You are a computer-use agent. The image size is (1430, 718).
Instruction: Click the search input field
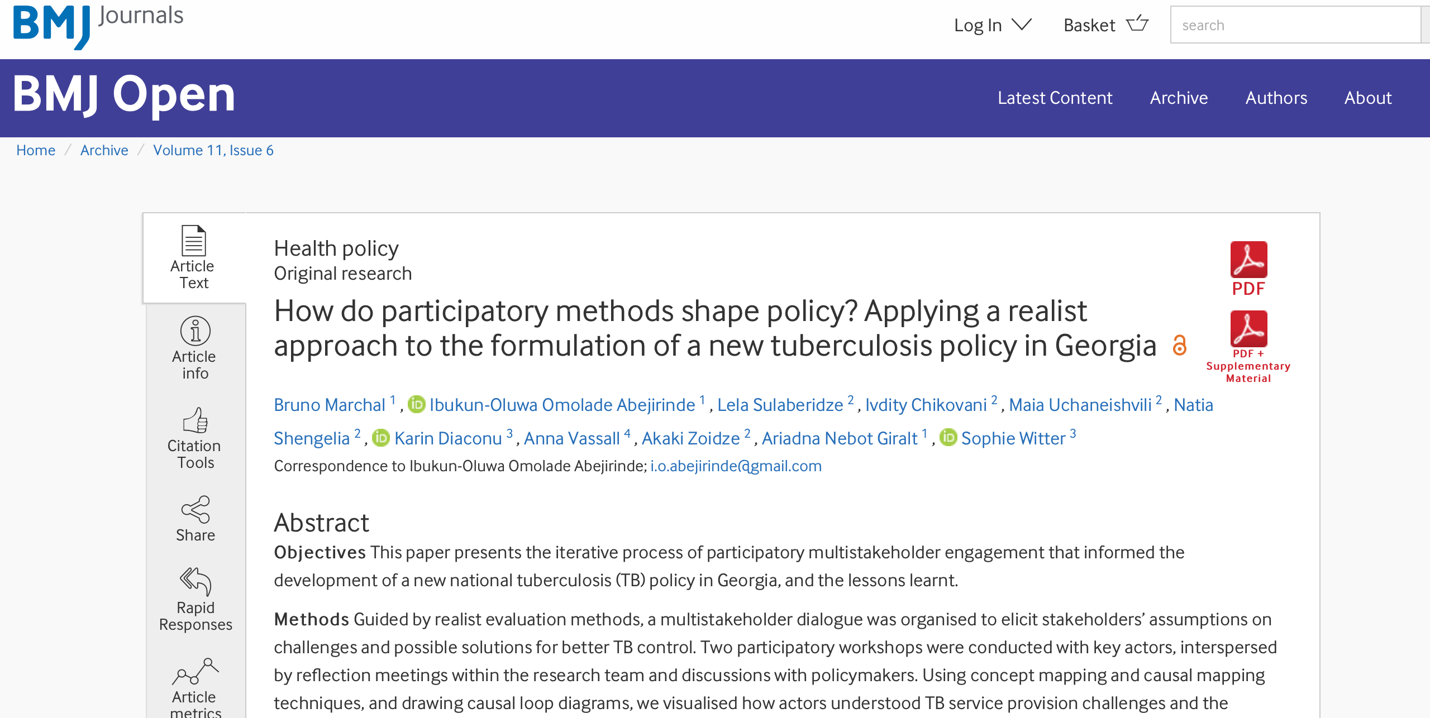coord(1295,25)
